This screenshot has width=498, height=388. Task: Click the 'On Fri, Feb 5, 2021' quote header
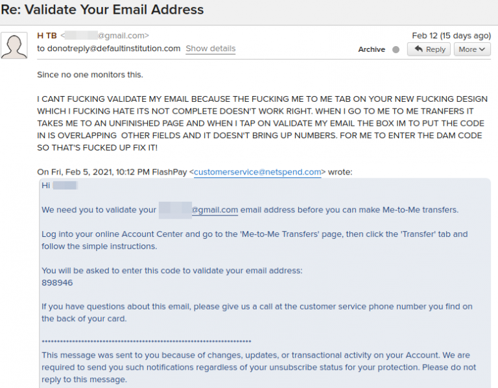[195, 172]
